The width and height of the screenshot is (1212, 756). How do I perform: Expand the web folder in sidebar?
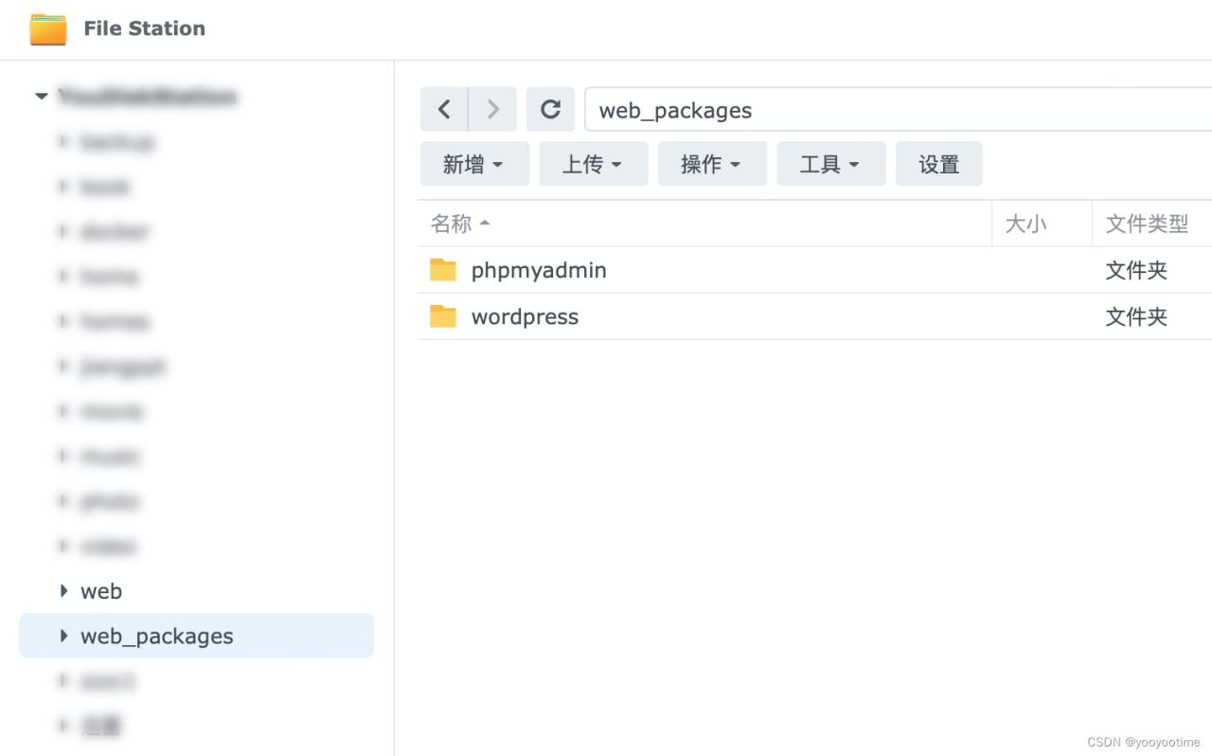point(62,590)
